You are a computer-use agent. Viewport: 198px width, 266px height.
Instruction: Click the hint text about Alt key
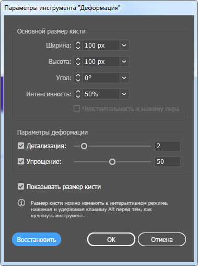coord(99,209)
